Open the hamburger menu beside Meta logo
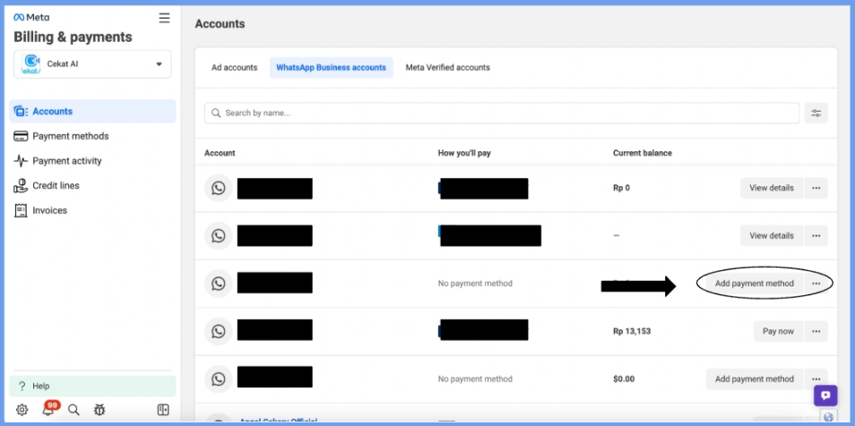The image size is (855, 426). click(x=164, y=18)
